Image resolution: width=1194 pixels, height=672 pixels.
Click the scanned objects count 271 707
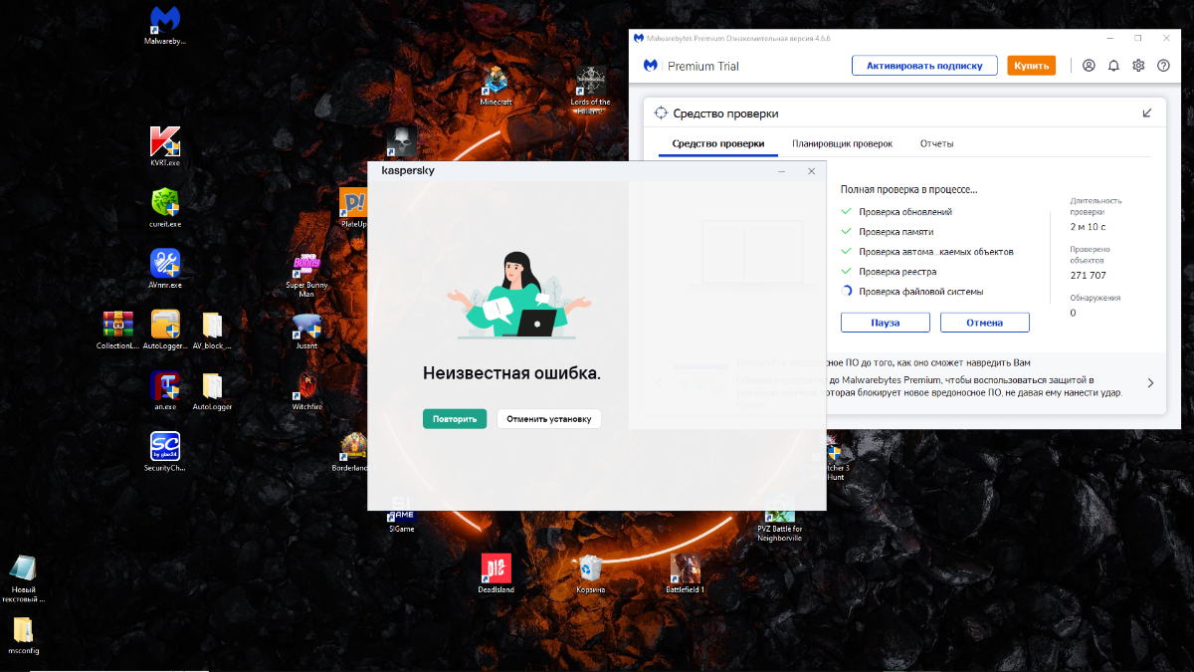(x=1088, y=275)
